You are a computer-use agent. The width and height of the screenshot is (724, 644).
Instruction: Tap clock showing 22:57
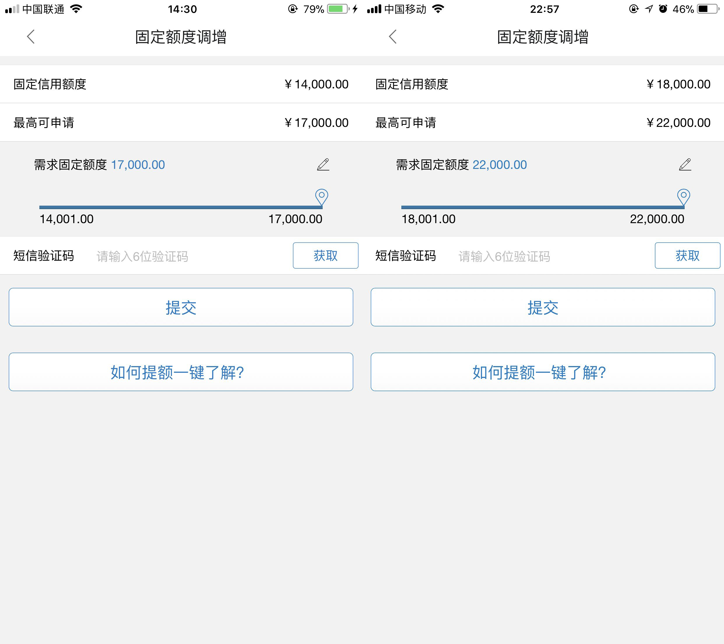tap(544, 9)
